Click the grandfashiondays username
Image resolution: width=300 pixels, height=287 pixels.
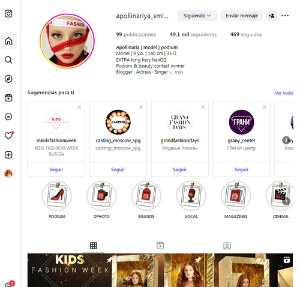pyautogui.click(x=179, y=140)
